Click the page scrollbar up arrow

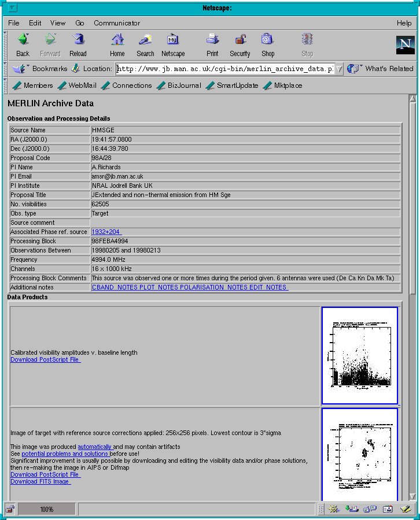point(412,98)
